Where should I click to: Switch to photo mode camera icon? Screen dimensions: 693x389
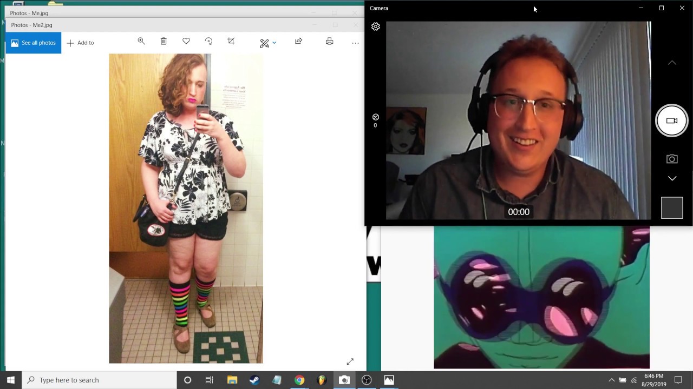[x=672, y=159]
